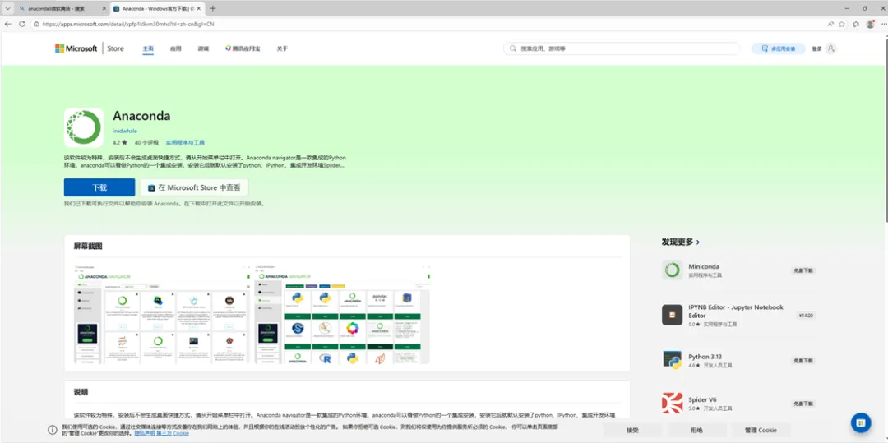
Task: Open the 应用 navigation item
Action: point(176,48)
